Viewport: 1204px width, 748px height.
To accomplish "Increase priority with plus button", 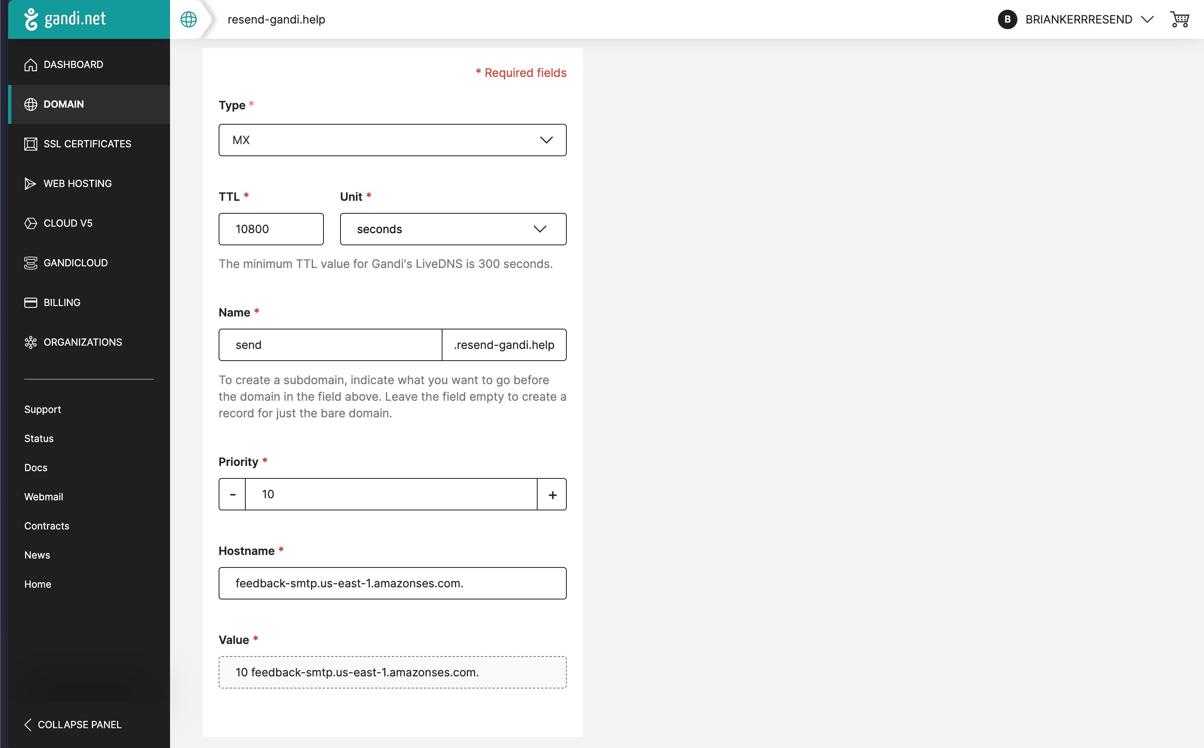I will [552, 494].
